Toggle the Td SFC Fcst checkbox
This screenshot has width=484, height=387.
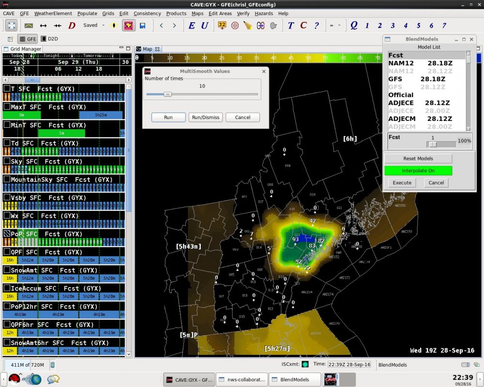7,143
